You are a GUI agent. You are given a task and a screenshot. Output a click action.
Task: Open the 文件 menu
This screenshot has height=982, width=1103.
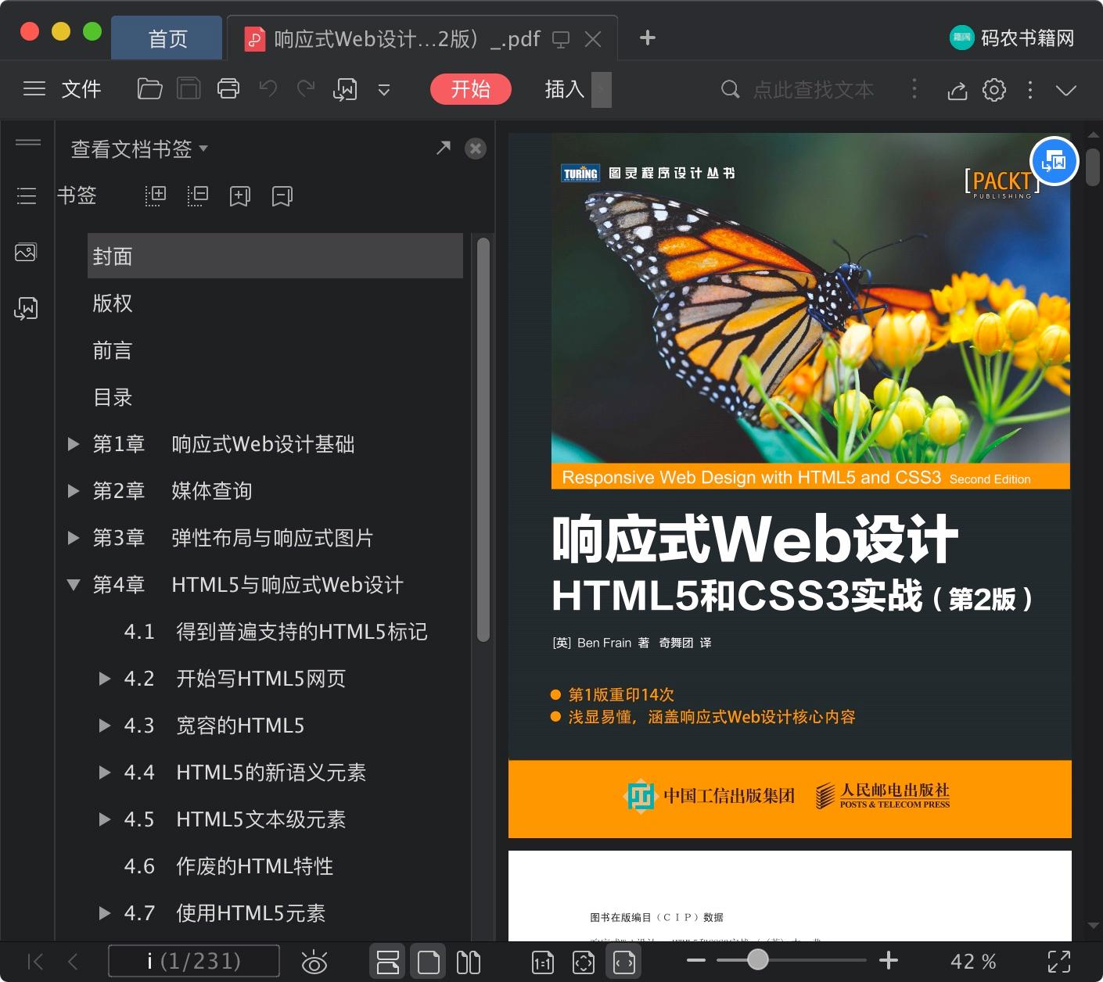tap(81, 89)
